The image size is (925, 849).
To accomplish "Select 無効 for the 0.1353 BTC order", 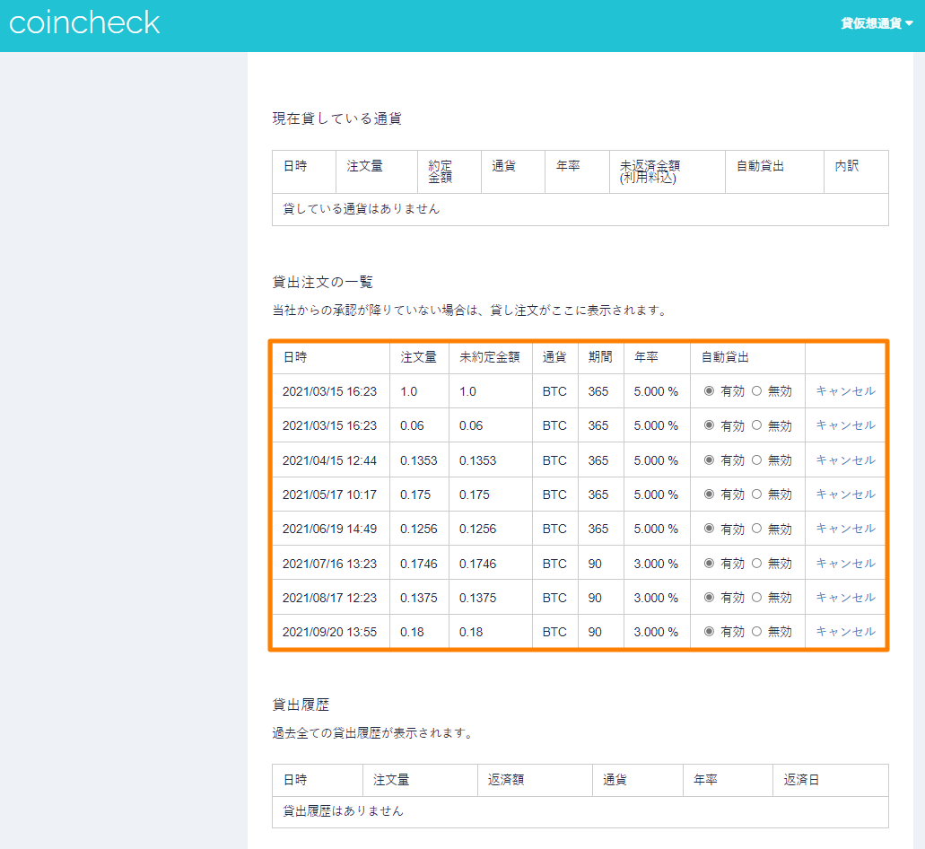I will (x=757, y=460).
